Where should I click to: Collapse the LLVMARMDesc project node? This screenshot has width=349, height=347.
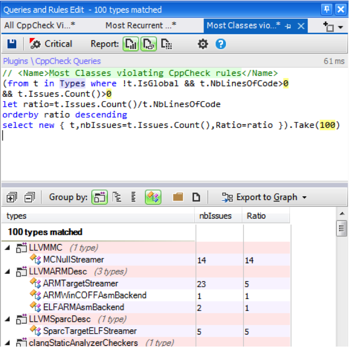8,271
